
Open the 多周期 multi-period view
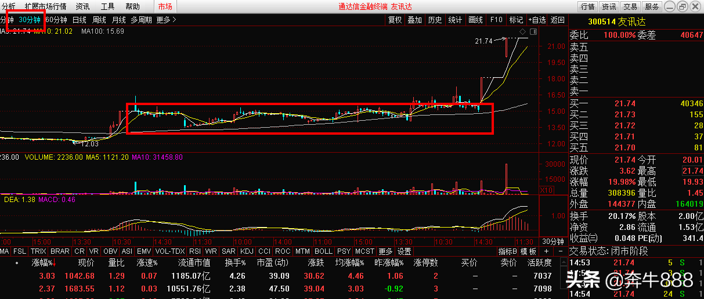click(x=141, y=19)
